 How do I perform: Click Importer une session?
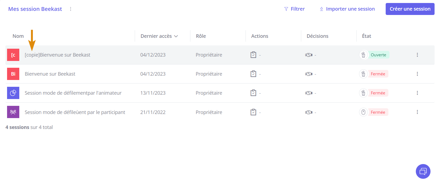[347, 9]
